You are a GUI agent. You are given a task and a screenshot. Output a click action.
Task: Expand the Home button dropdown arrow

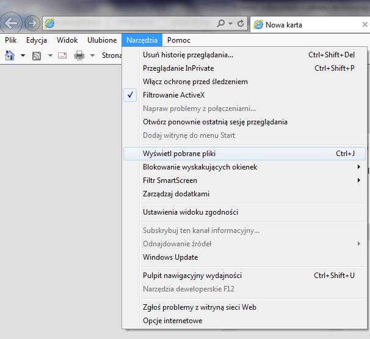click(23, 55)
